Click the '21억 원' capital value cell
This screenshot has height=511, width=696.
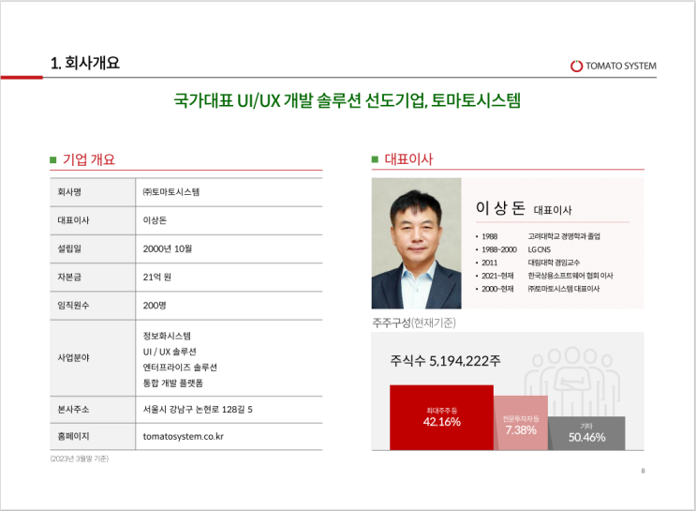229,278
